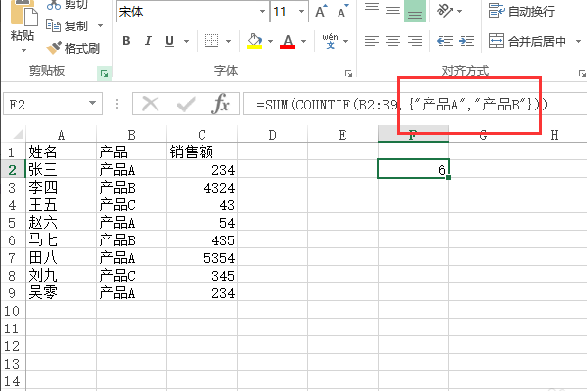Decrease the indent
587x391 pixels.
coord(445,41)
